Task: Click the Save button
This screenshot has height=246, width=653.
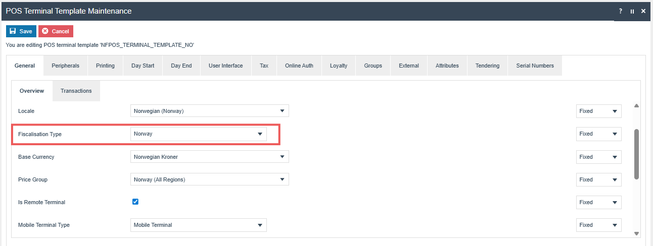Action: point(21,31)
